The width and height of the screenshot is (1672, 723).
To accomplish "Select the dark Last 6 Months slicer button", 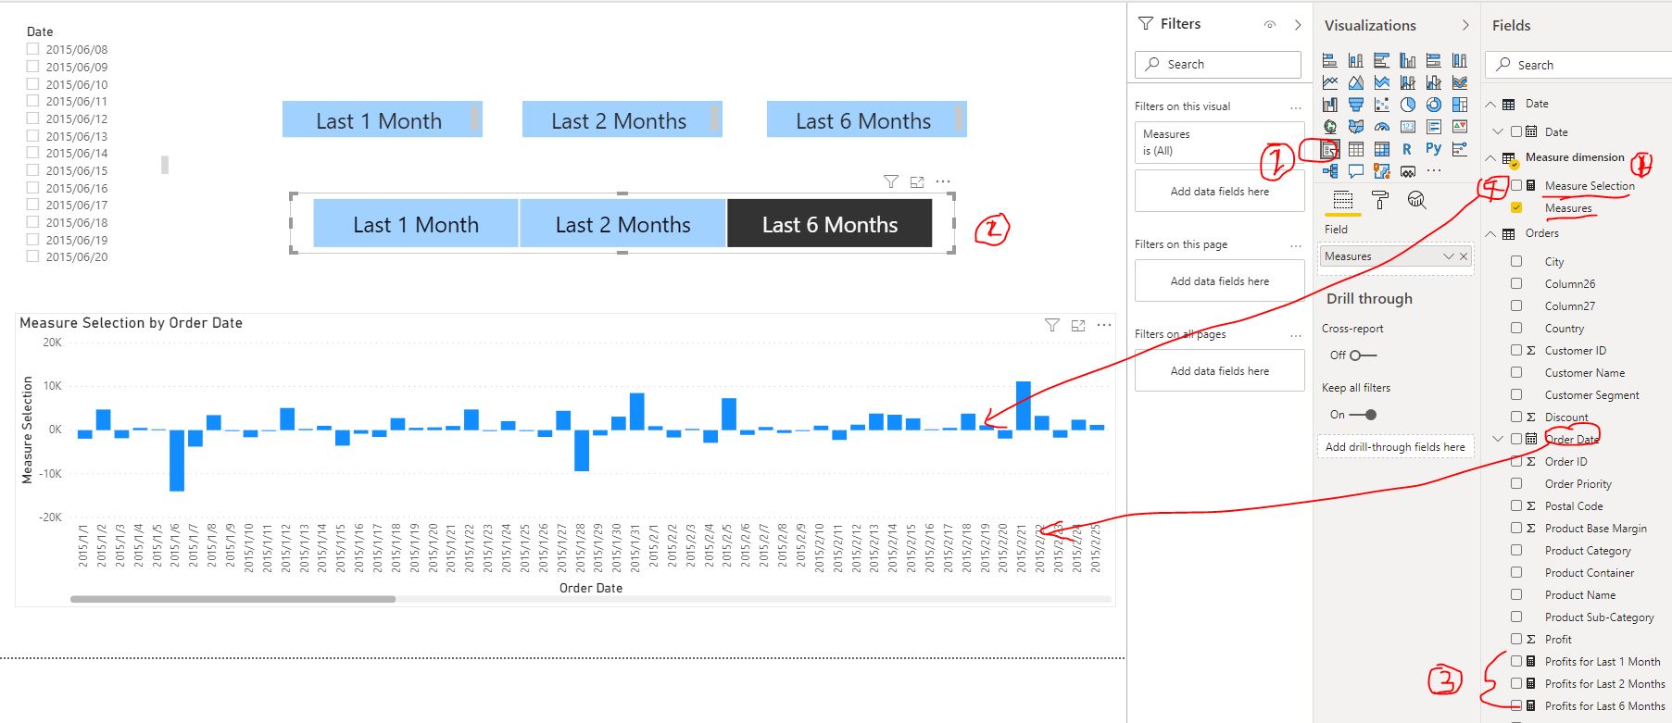I will pos(830,224).
